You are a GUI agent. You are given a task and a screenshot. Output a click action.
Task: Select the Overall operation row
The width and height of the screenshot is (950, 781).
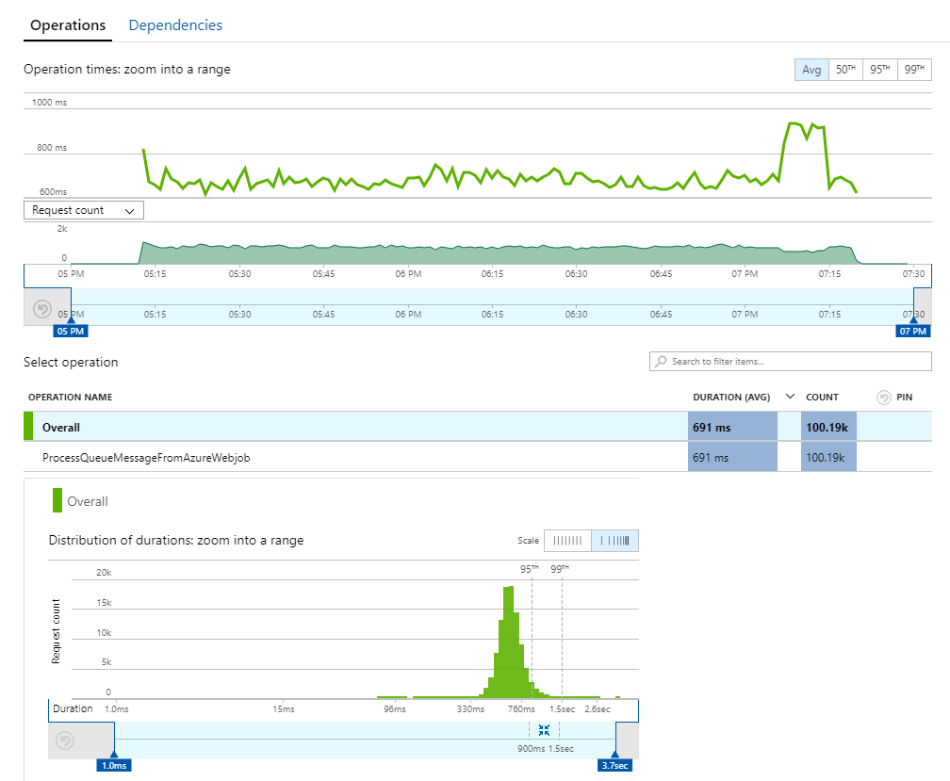point(478,427)
